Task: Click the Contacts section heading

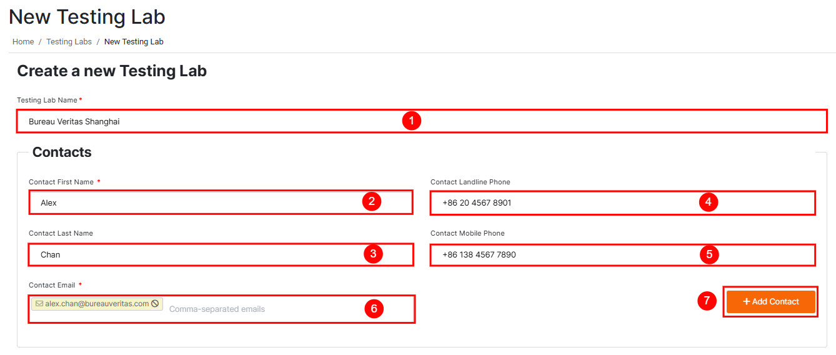Action: coord(62,152)
